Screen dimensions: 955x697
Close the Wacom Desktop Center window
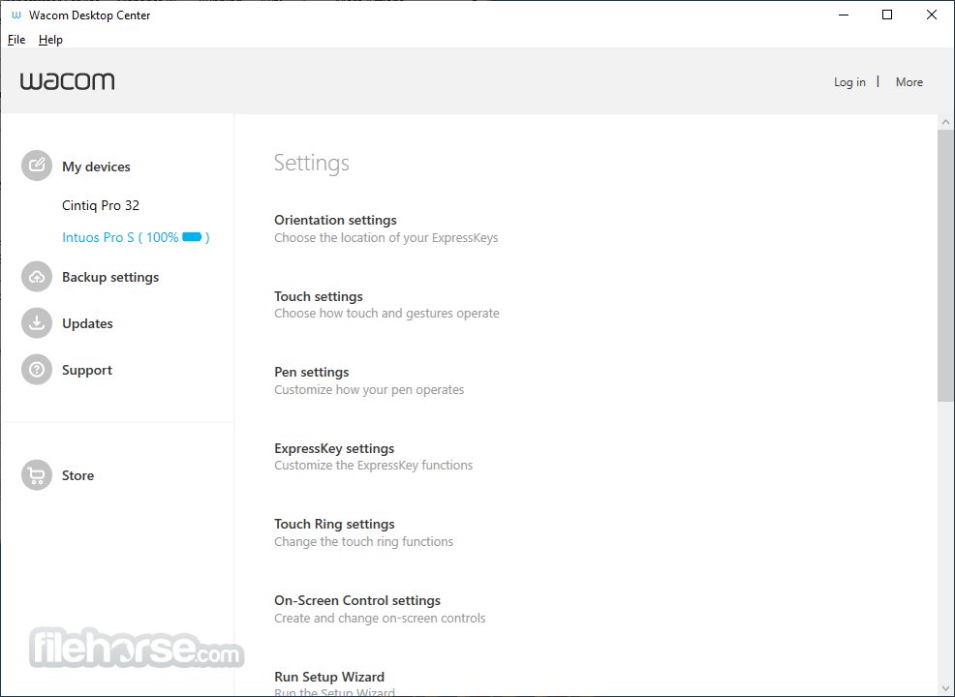tap(931, 15)
